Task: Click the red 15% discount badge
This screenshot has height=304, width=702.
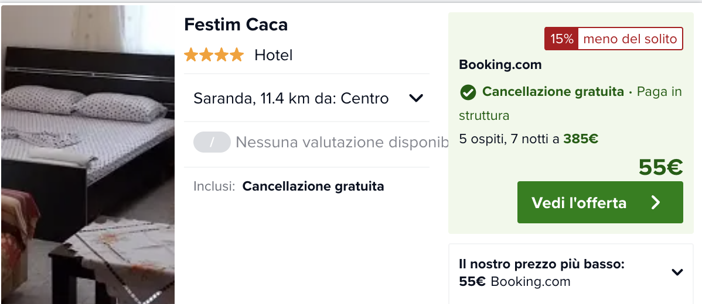Action: click(x=561, y=39)
